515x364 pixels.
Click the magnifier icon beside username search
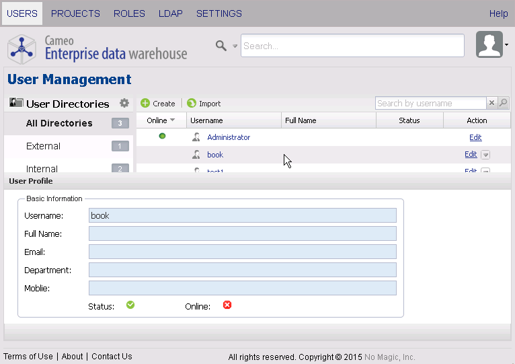tap(503, 103)
